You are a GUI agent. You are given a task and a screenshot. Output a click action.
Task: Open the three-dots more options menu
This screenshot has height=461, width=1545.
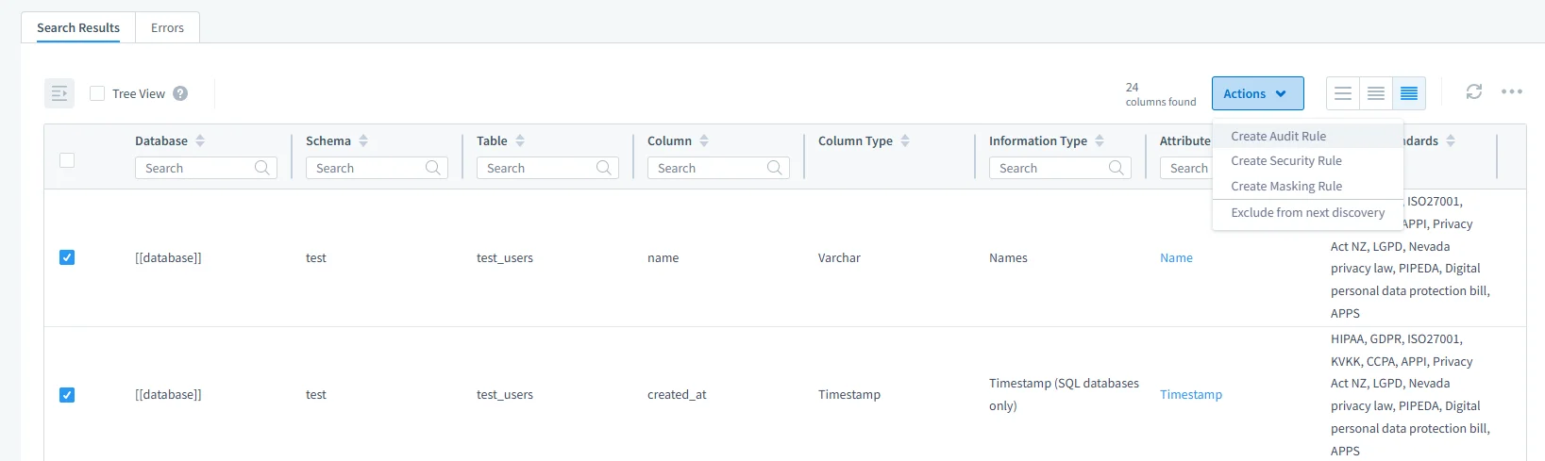pyautogui.click(x=1512, y=91)
